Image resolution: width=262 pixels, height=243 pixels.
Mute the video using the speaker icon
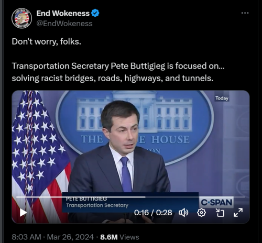(183, 213)
